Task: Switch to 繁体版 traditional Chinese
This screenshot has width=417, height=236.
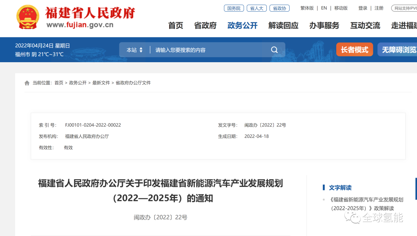Action: [x=307, y=8]
